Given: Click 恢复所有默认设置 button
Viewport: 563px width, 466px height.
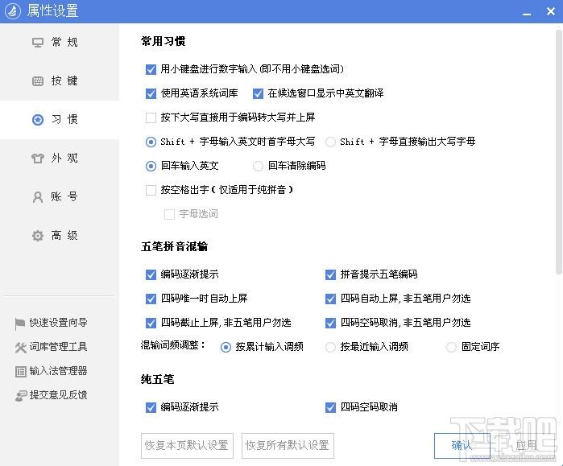Looking at the screenshot, I should coord(288,446).
